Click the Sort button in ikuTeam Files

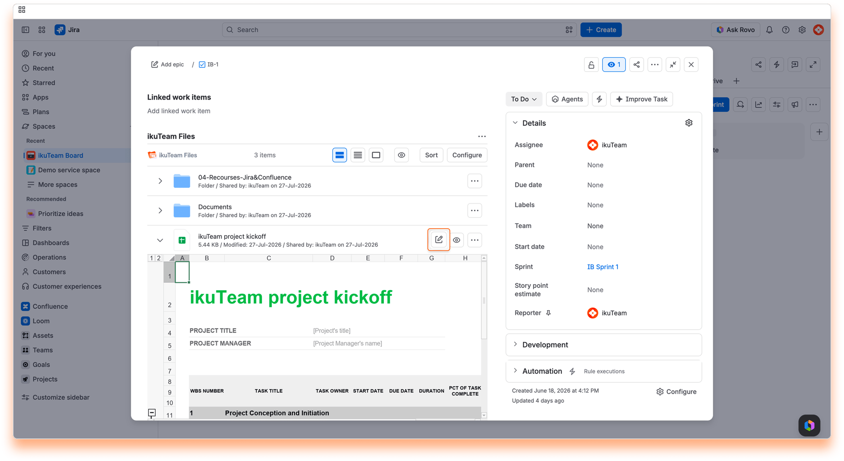click(431, 155)
